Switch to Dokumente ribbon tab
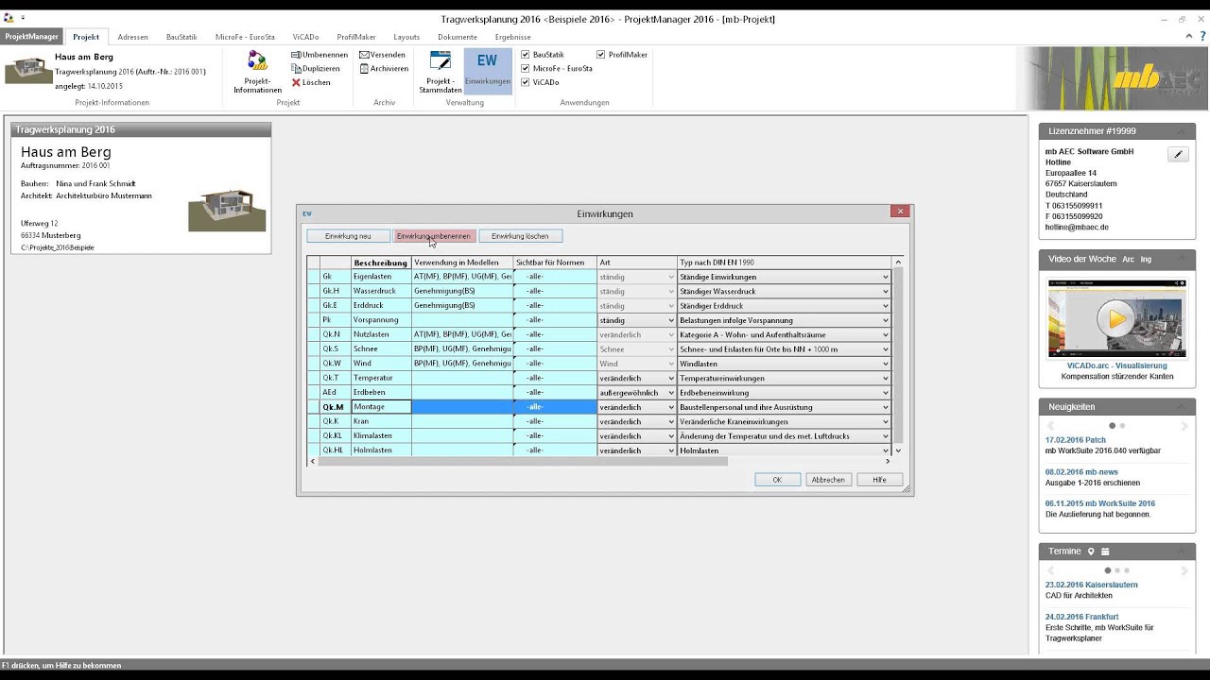Viewport: 1210px width, 680px height. click(458, 37)
